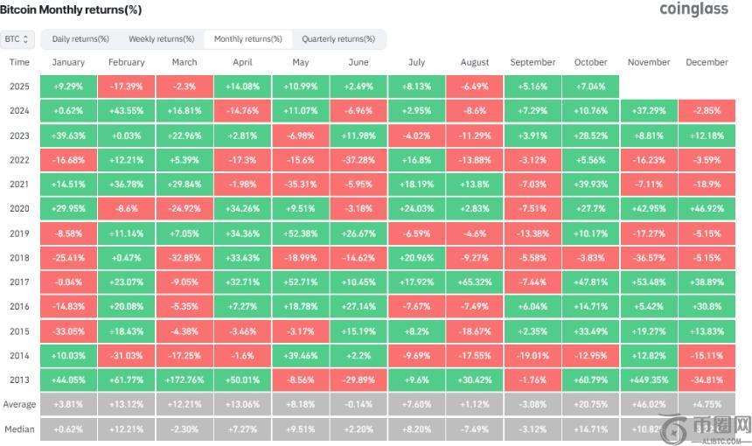Viewport: 752px width, 446px height.
Task: Click the 2022 June -37.28% cell
Action: 359,160
